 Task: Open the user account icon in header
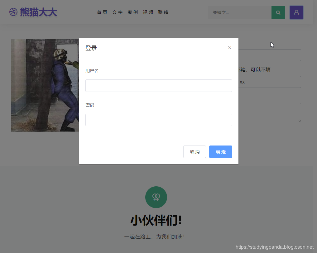click(x=296, y=12)
